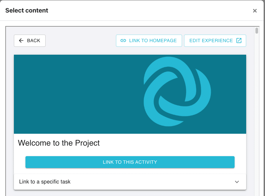The height and width of the screenshot is (196, 265).
Task: Click the scrollbar track below the thumb
Action: (x=257, y=115)
